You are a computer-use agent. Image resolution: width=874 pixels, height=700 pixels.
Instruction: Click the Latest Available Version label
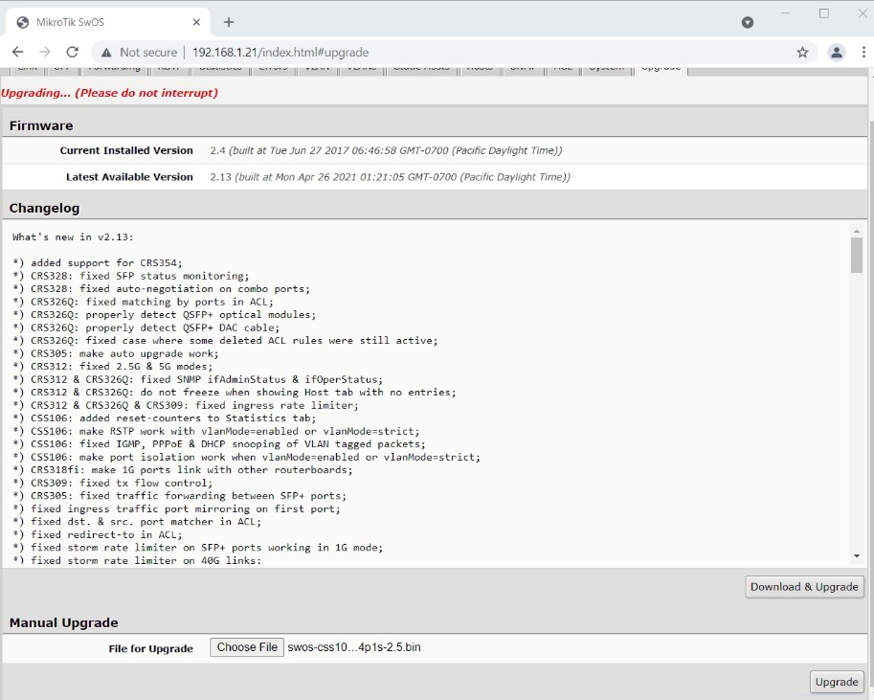click(x=129, y=177)
